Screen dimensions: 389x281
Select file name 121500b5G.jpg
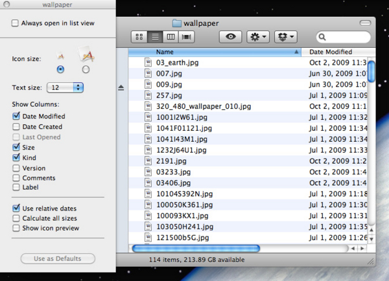182,238
